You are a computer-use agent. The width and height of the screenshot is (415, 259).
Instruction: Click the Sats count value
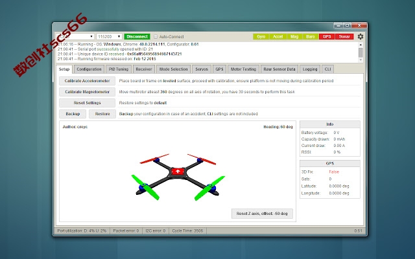coord(330,179)
